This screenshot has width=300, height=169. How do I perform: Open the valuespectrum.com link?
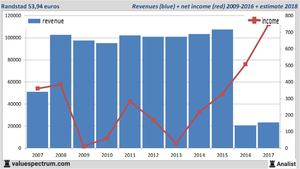click(x=41, y=164)
